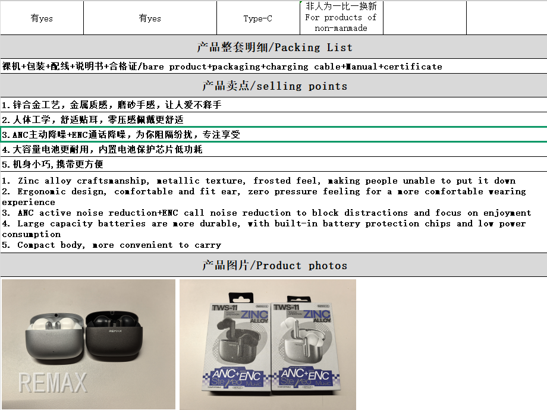
Task: Click the 产品图片/Product photos header
Action: point(273,266)
